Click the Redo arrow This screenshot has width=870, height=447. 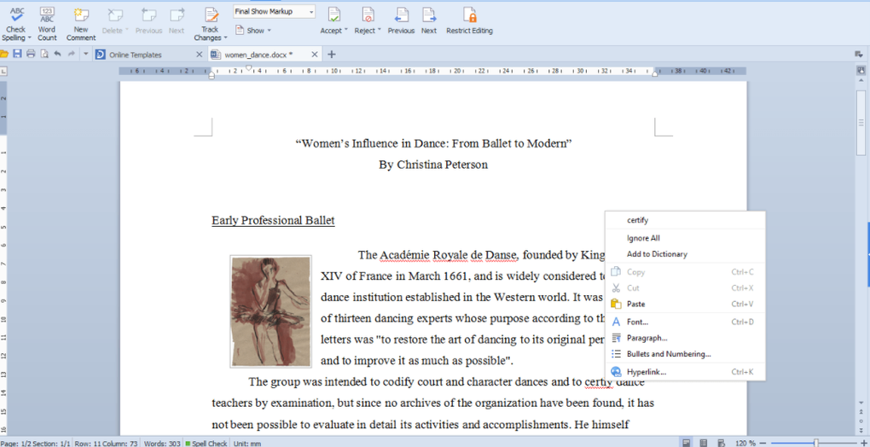point(71,55)
